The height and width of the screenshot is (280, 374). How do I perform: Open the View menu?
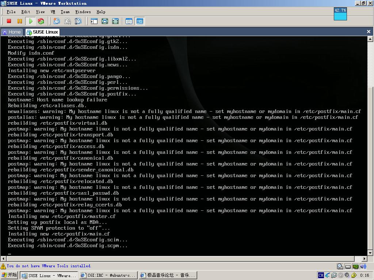[x=40, y=12]
